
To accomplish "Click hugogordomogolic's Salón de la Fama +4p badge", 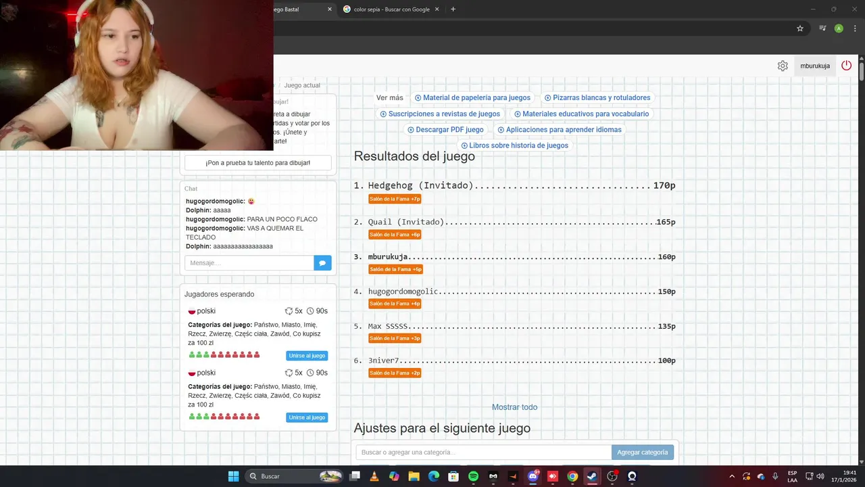I will [x=395, y=304].
